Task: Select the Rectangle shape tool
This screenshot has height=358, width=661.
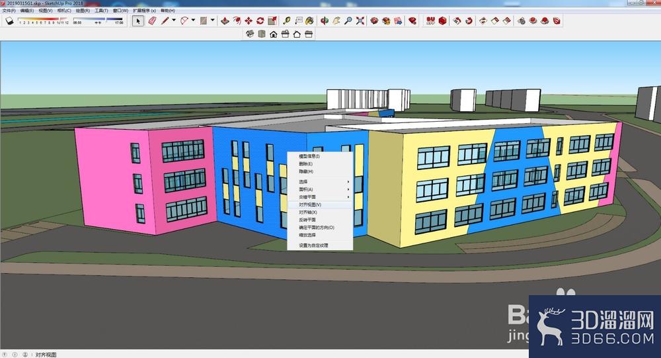Action: 204,21
